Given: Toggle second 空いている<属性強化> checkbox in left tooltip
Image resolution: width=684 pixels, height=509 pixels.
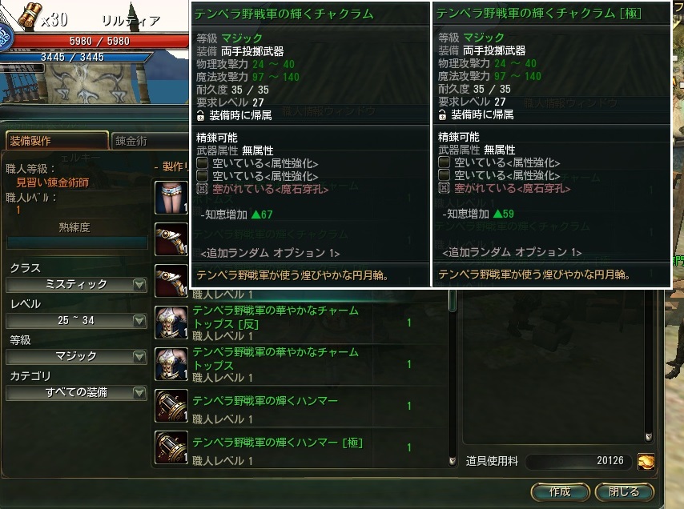Looking at the screenshot, I should (202, 175).
